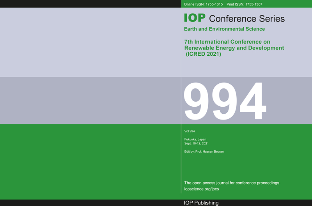Click the lavender back cover panel at top left
The height and width of the screenshot is (206, 312).
(x=90, y=42)
